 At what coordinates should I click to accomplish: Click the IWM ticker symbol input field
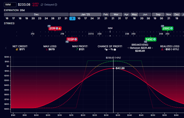point(10,5)
